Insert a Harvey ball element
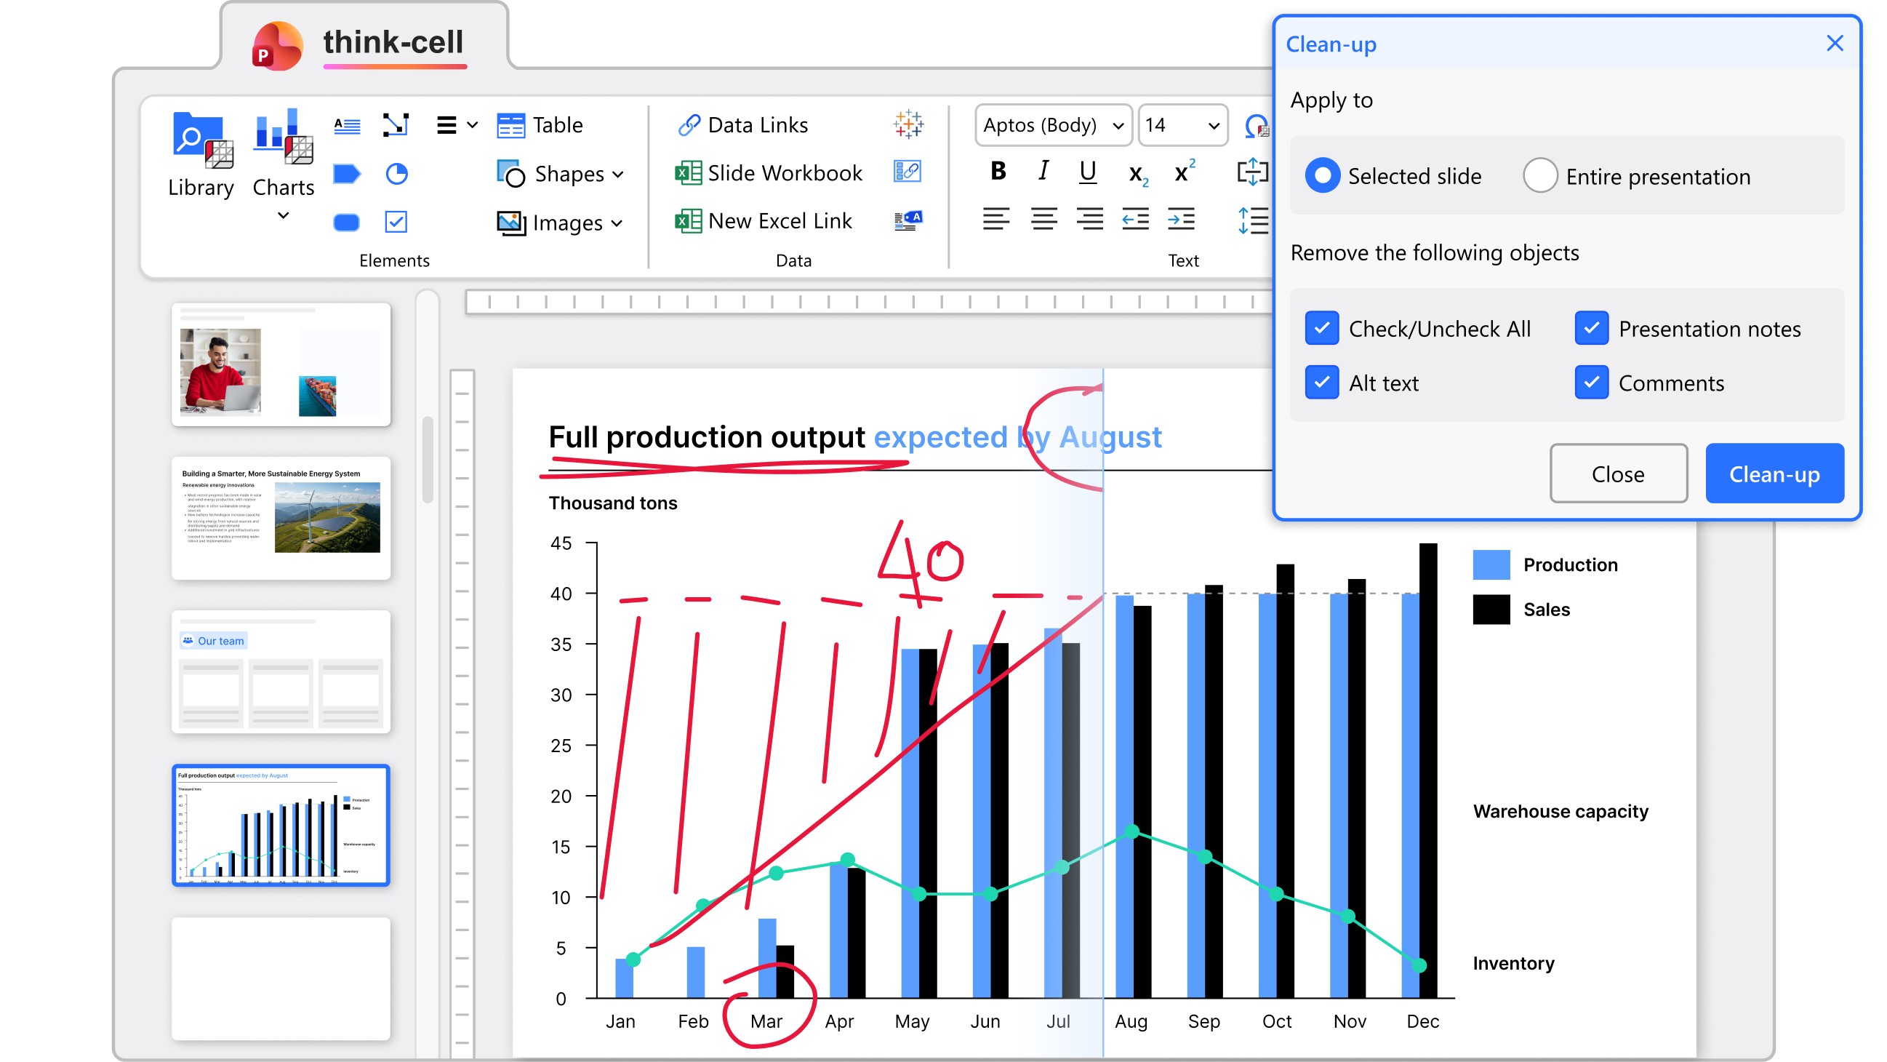1887x1062 pixels. 396,174
